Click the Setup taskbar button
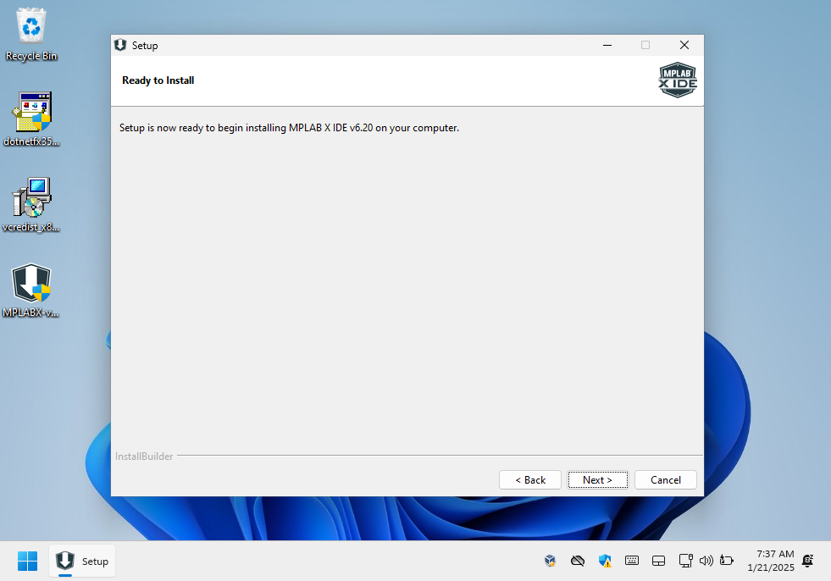Screen dimensions: 831x581 coord(82,561)
